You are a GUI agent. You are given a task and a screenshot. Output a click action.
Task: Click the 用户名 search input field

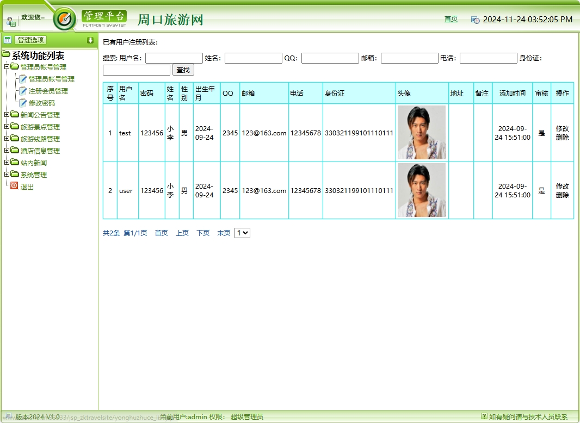coord(174,58)
